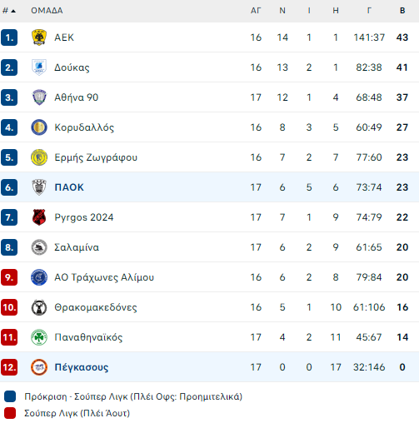Sort standings by the Β points column
This screenshot has height=423, width=419.
point(402,11)
